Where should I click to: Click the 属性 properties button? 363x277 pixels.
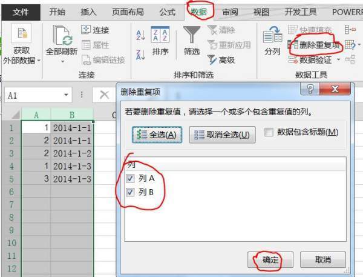[95, 45]
